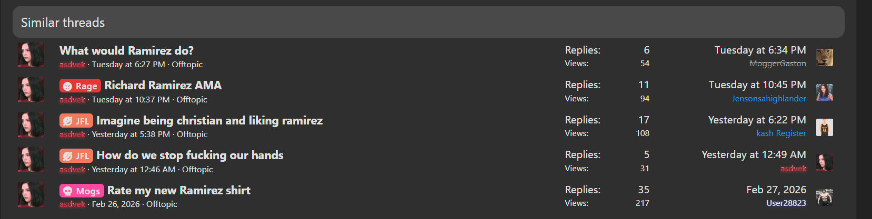Visit Jensonsahighlander's profile link
The width and height of the screenshot is (872, 219).
pyautogui.click(x=768, y=99)
